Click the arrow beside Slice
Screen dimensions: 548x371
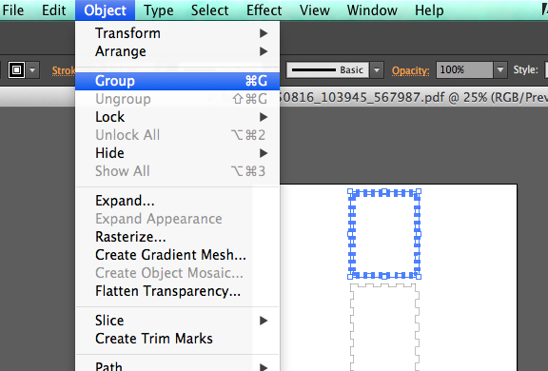point(264,321)
